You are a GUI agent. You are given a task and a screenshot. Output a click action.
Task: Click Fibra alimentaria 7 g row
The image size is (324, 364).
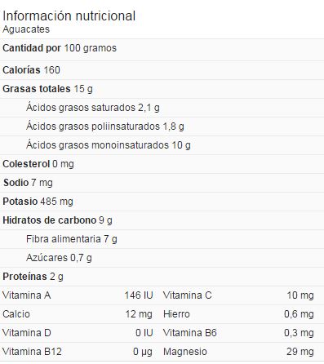pyautogui.click(x=162, y=239)
